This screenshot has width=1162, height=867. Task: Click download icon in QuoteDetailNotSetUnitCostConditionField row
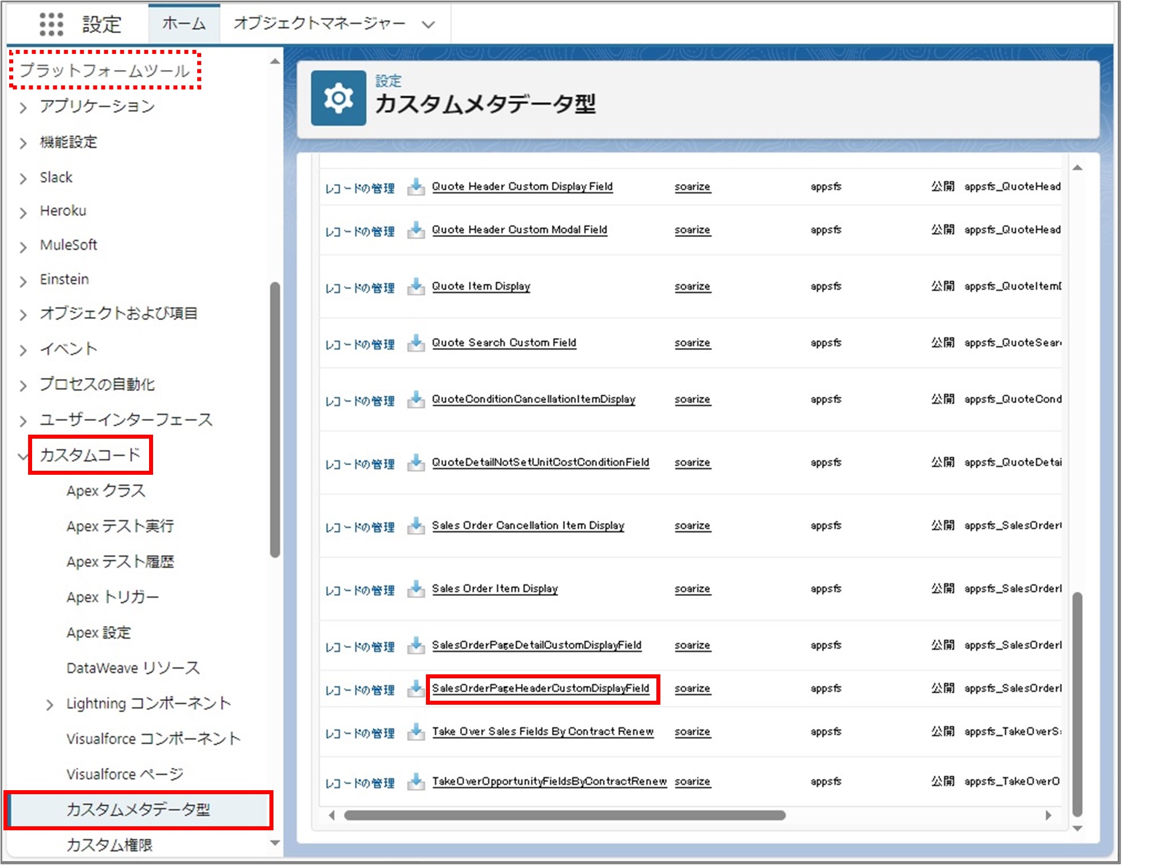click(x=416, y=462)
